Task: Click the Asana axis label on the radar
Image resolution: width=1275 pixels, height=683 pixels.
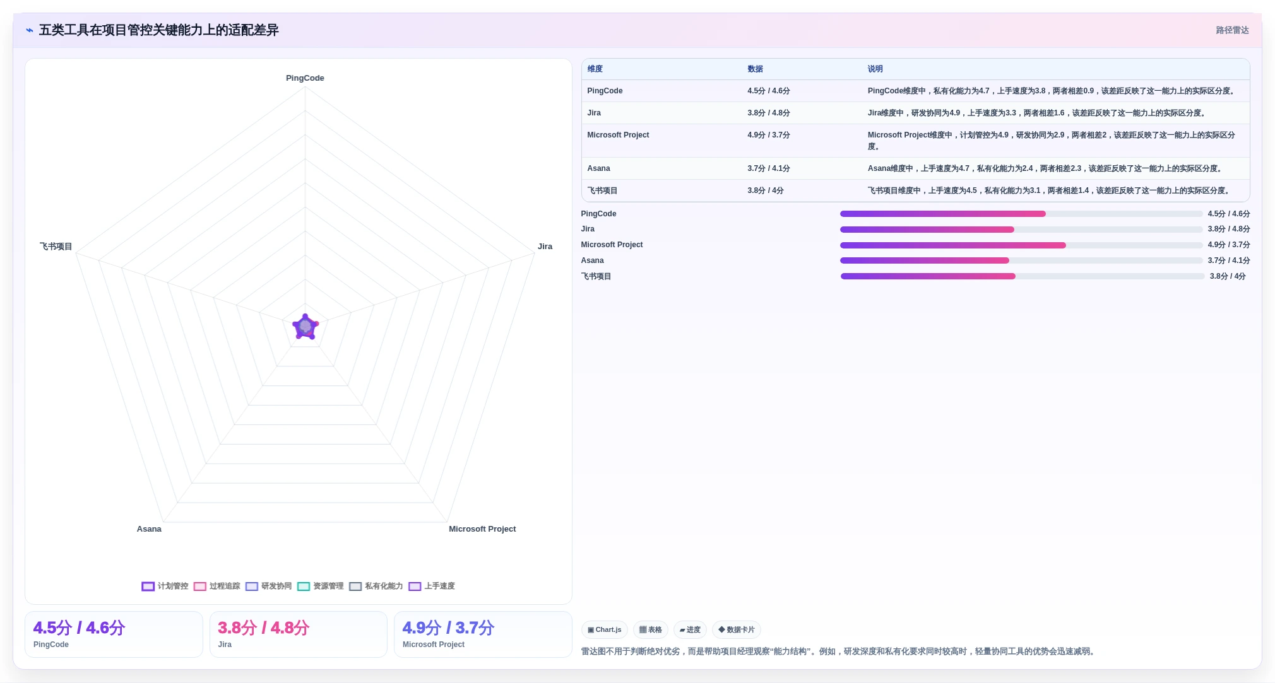Action: point(149,529)
